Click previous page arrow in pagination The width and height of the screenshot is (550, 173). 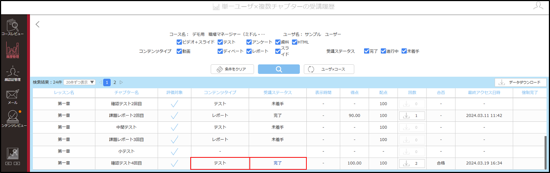pyautogui.click(x=100, y=83)
